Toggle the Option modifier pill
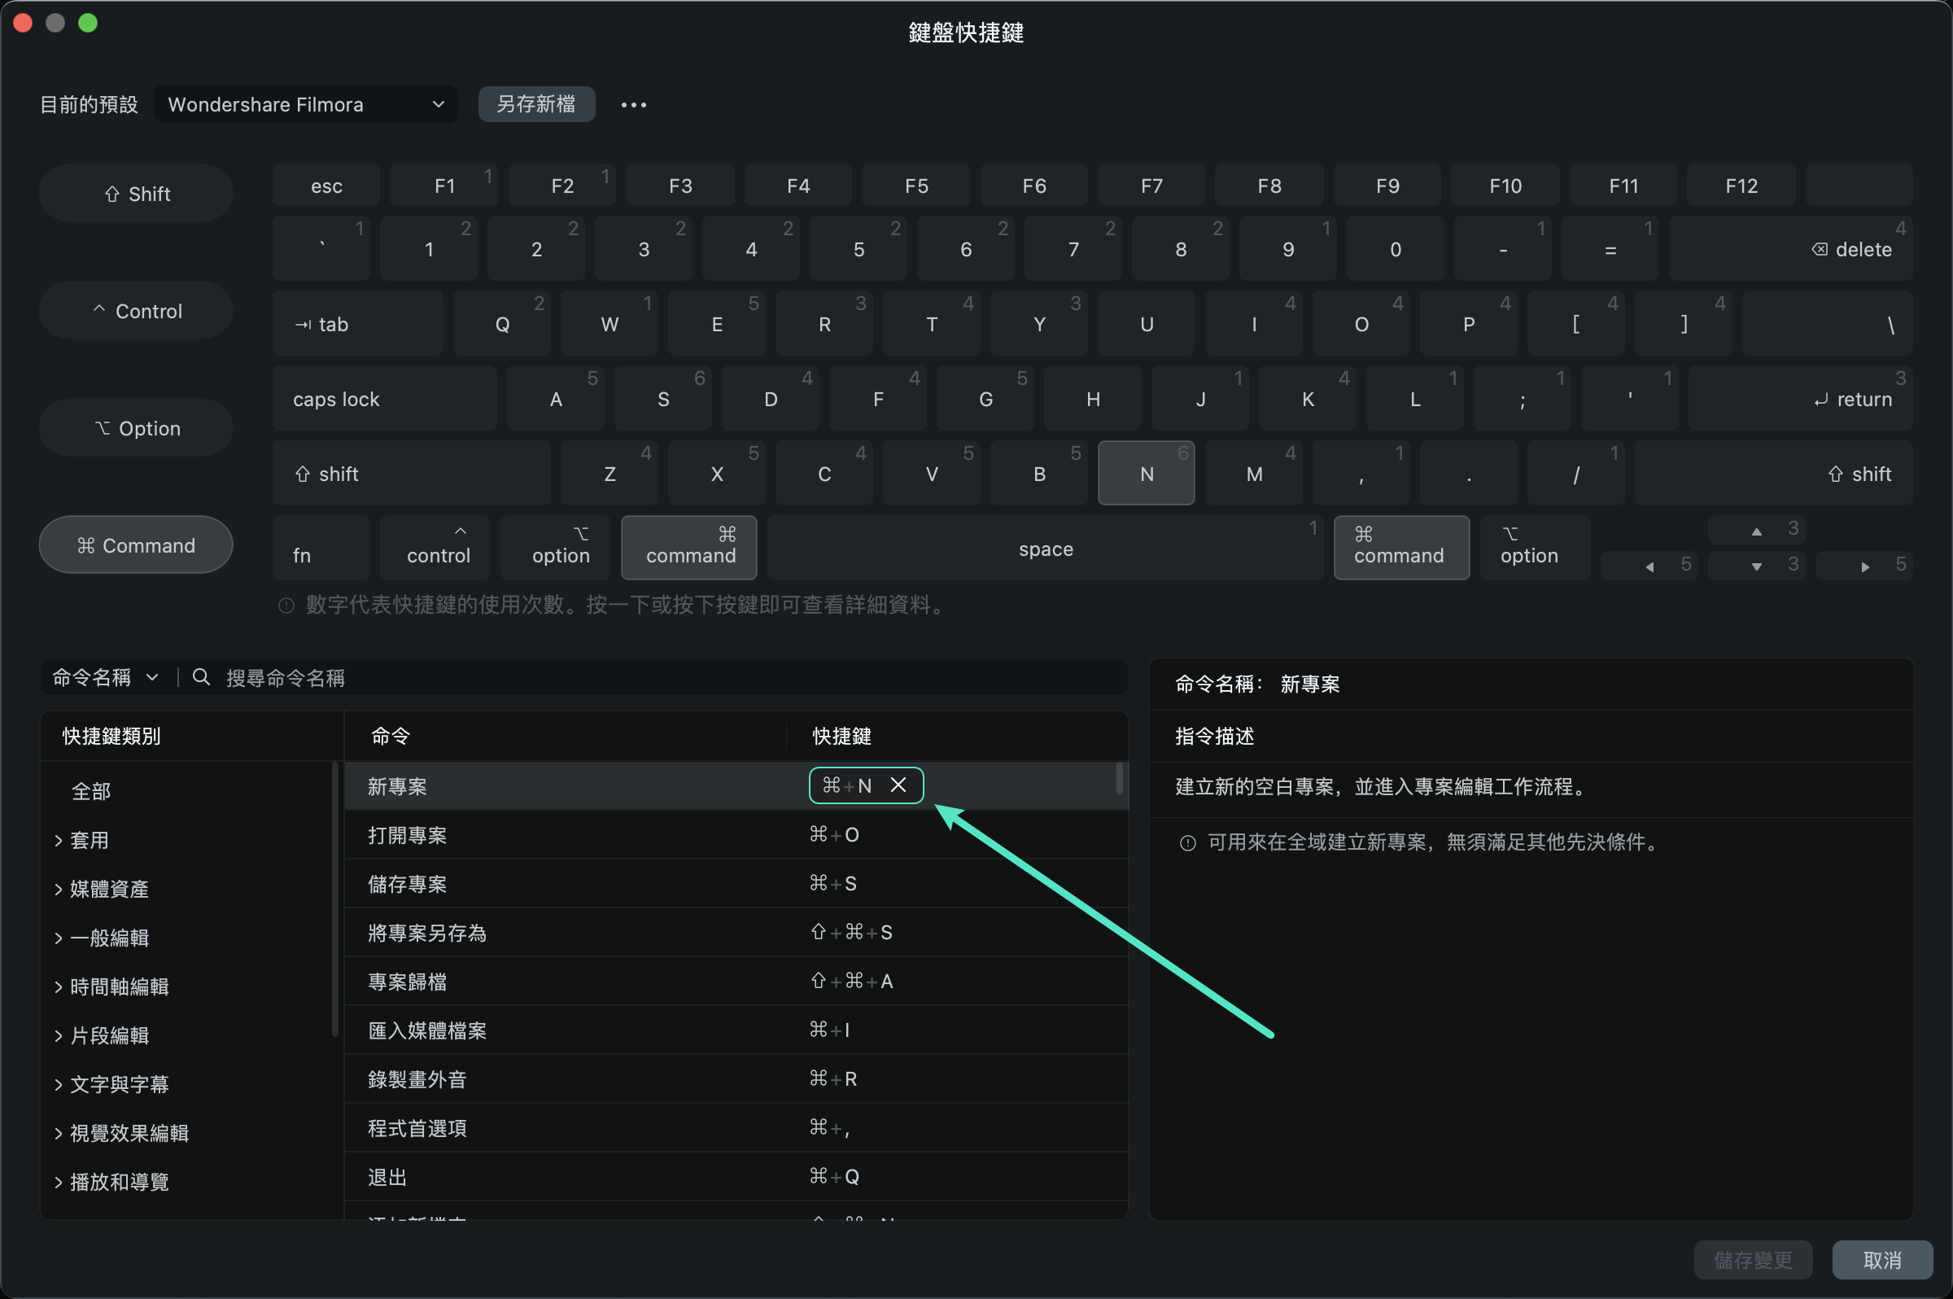This screenshot has width=1953, height=1299. point(136,427)
